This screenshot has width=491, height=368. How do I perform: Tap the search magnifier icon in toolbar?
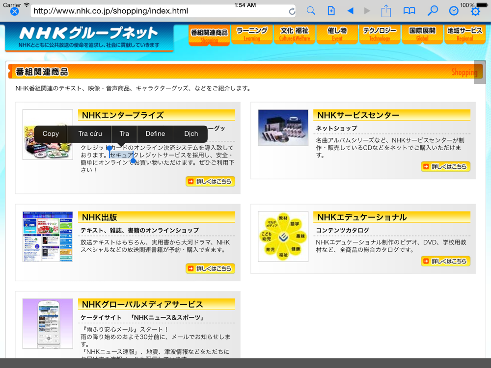pos(311,11)
